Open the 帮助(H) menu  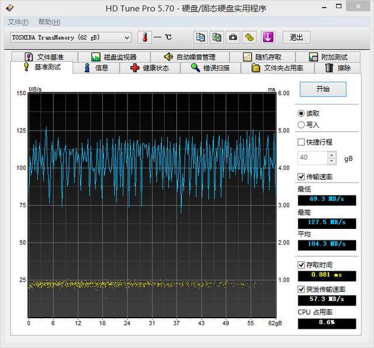coord(49,22)
